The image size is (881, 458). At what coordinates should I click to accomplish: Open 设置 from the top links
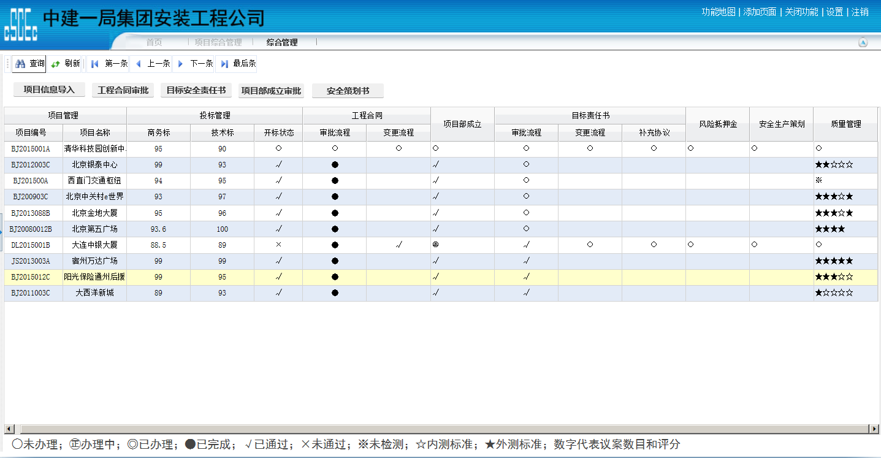tap(834, 12)
